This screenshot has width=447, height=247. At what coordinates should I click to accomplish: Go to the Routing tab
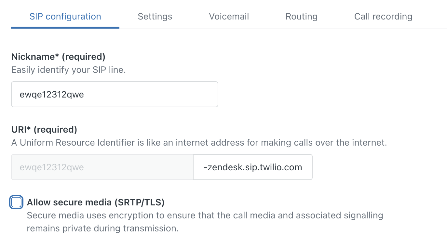[301, 17]
